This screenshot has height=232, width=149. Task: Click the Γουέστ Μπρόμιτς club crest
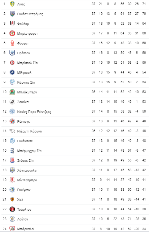(x=12, y=14)
